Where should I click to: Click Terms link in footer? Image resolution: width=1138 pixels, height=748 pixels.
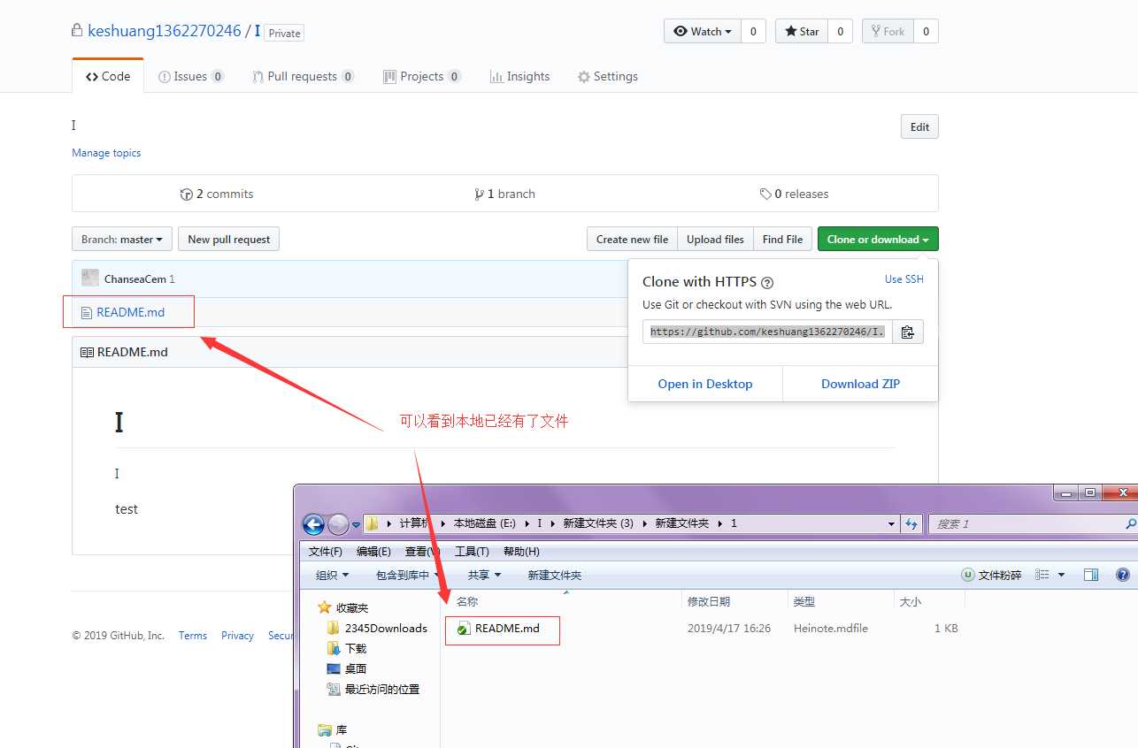pyautogui.click(x=193, y=636)
